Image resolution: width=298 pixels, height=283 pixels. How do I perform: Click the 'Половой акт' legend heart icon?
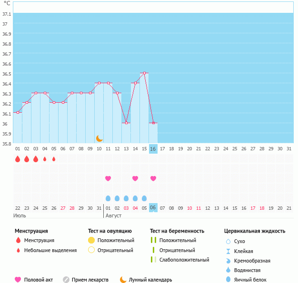[18, 280]
